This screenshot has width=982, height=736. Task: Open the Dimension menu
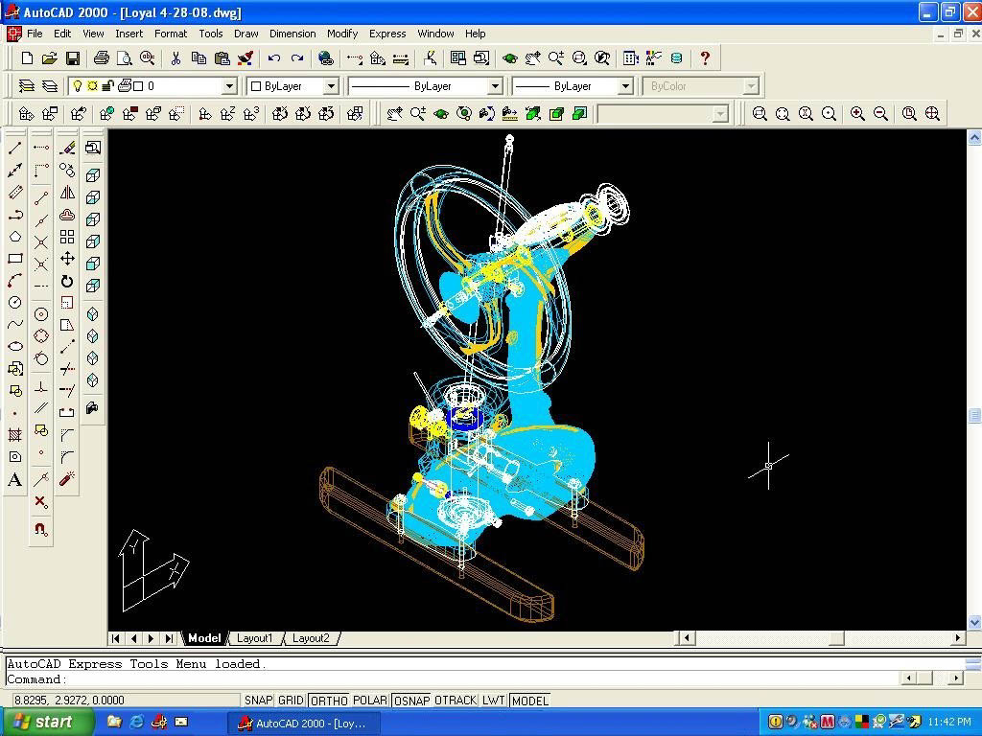[292, 34]
